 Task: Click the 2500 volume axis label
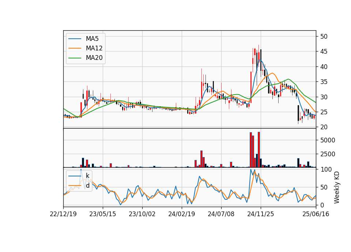[328, 154]
